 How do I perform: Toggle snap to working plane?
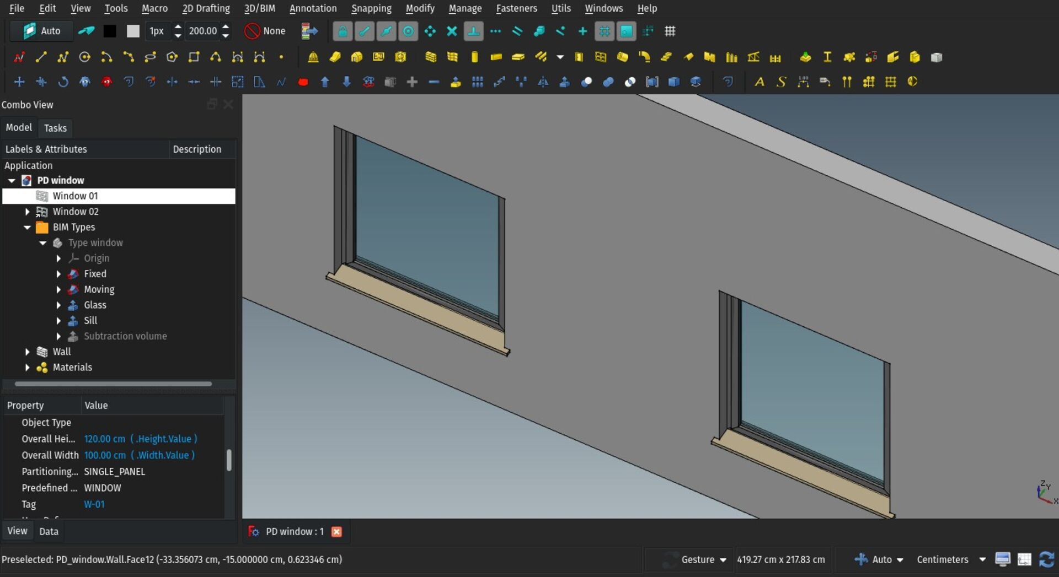coord(627,31)
